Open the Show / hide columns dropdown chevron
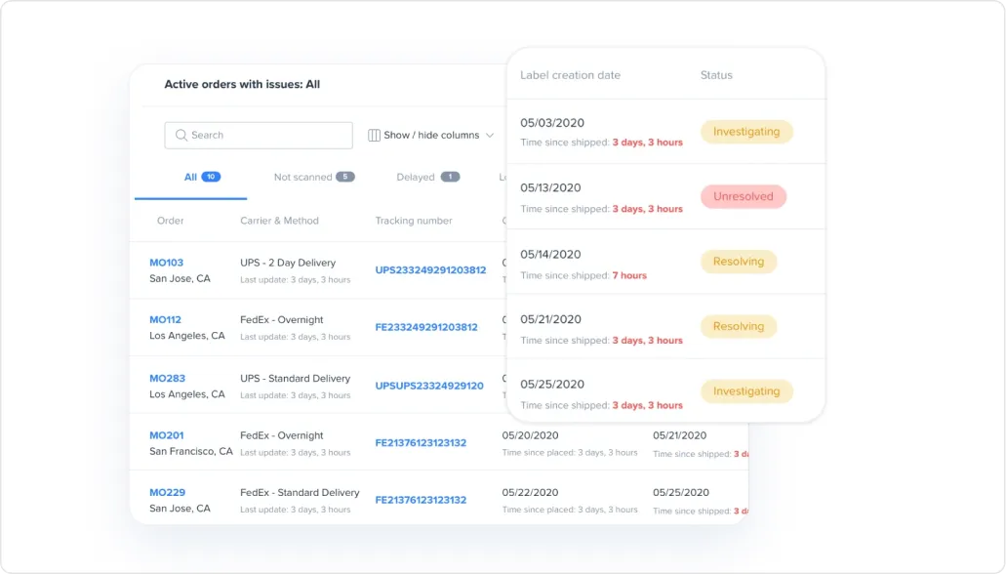Image resolution: width=1006 pixels, height=574 pixels. [487, 136]
